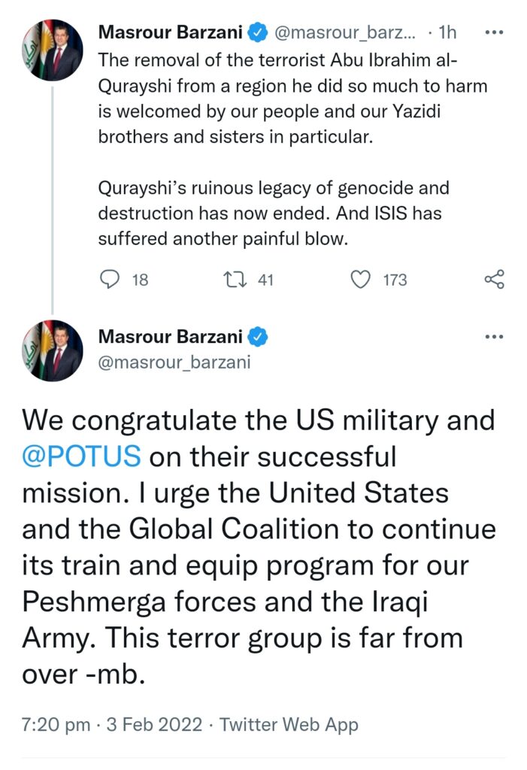This screenshot has height=770, width=527.
Task: Click the reply icon on first tweet
Action: (110, 280)
